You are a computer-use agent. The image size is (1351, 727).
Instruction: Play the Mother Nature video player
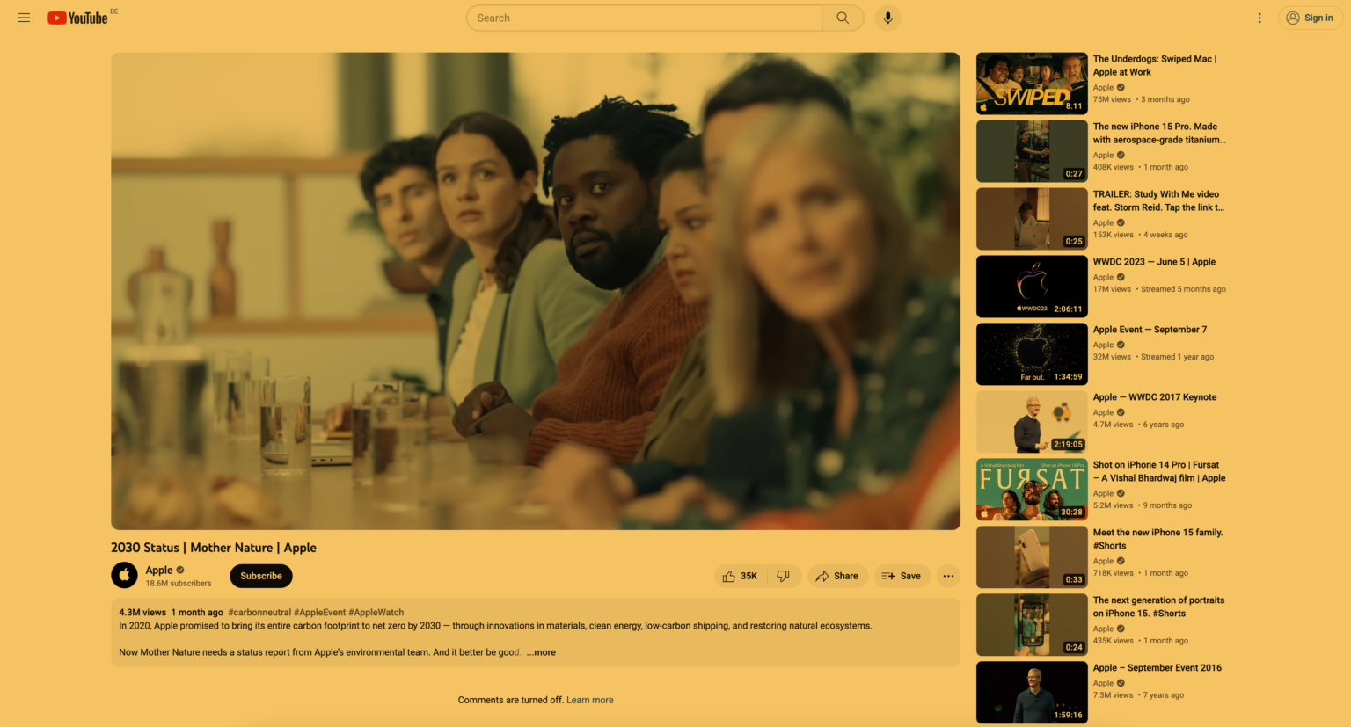pyautogui.click(x=535, y=291)
